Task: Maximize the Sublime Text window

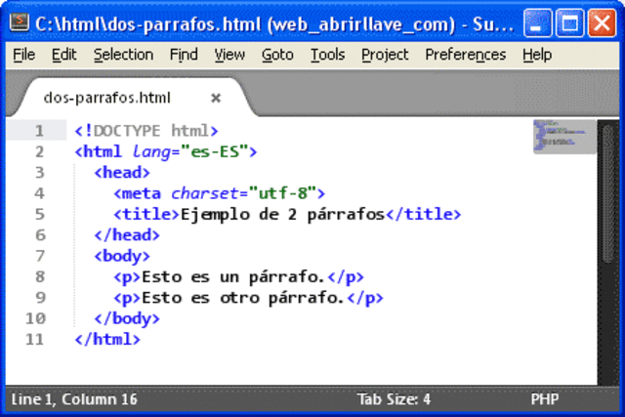Action: click(569, 23)
